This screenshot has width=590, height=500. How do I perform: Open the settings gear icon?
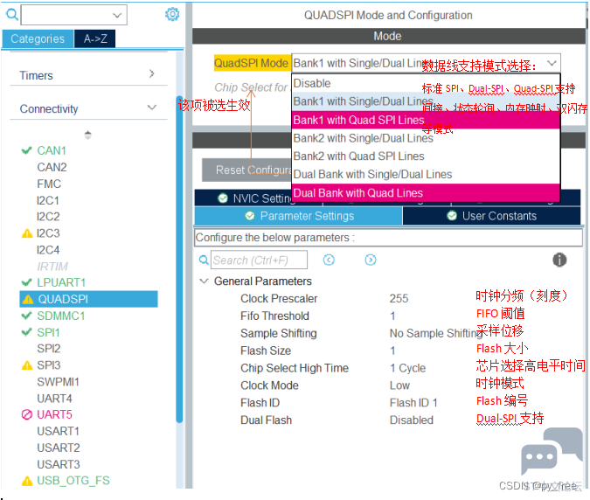[x=172, y=14]
